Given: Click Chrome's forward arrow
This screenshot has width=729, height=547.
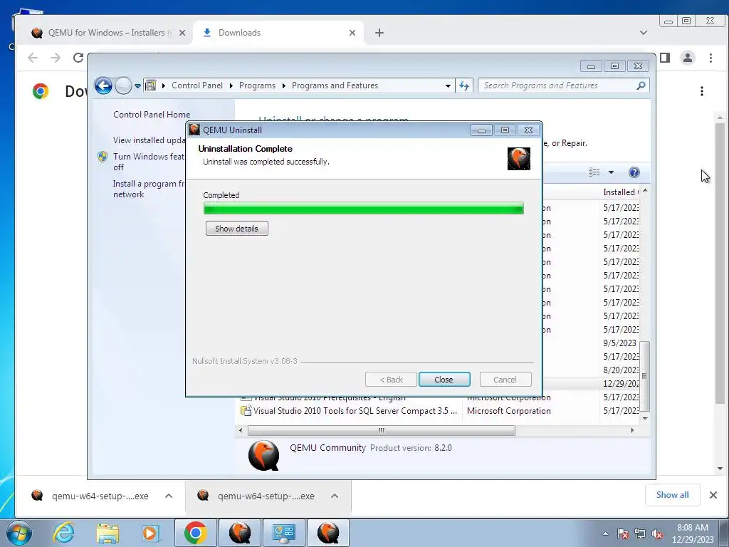Looking at the screenshot, I should click(x=56, y=58).
